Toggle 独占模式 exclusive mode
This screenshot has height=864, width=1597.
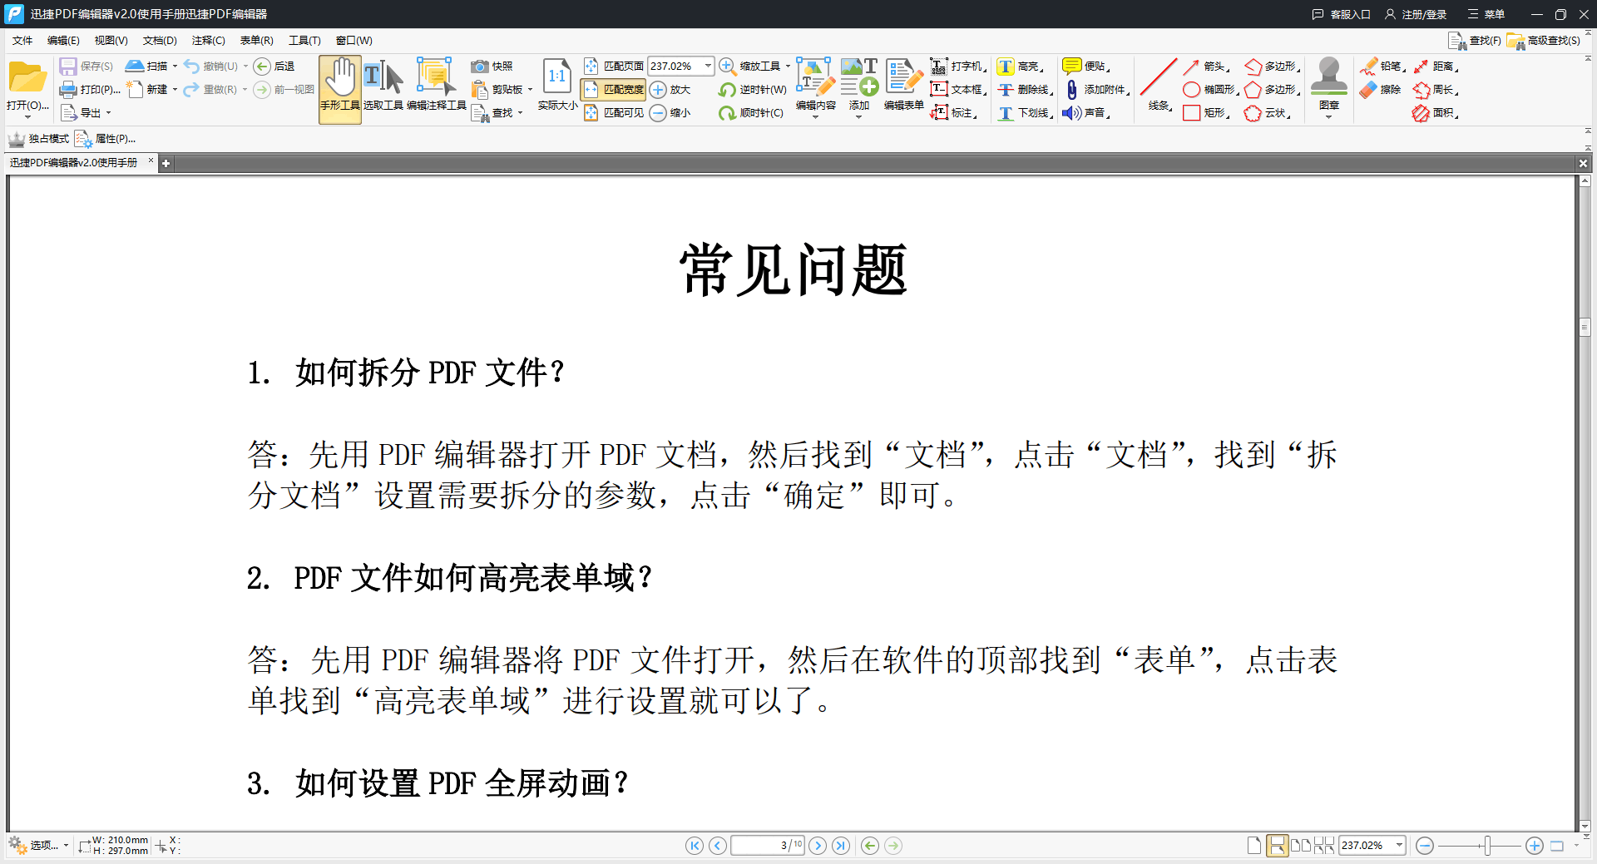coord(39,139)
